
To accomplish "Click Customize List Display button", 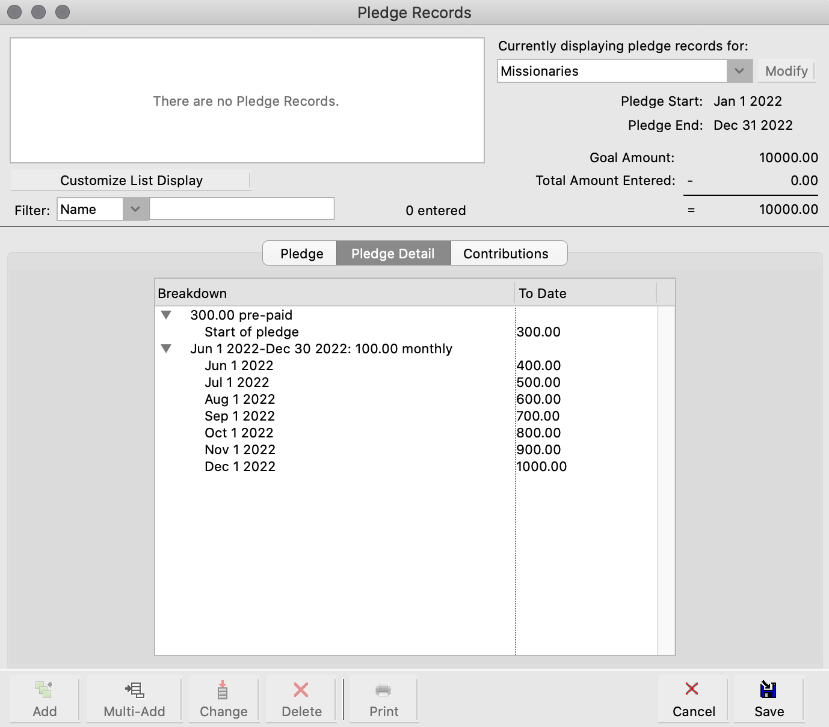I will pos(131,180).
